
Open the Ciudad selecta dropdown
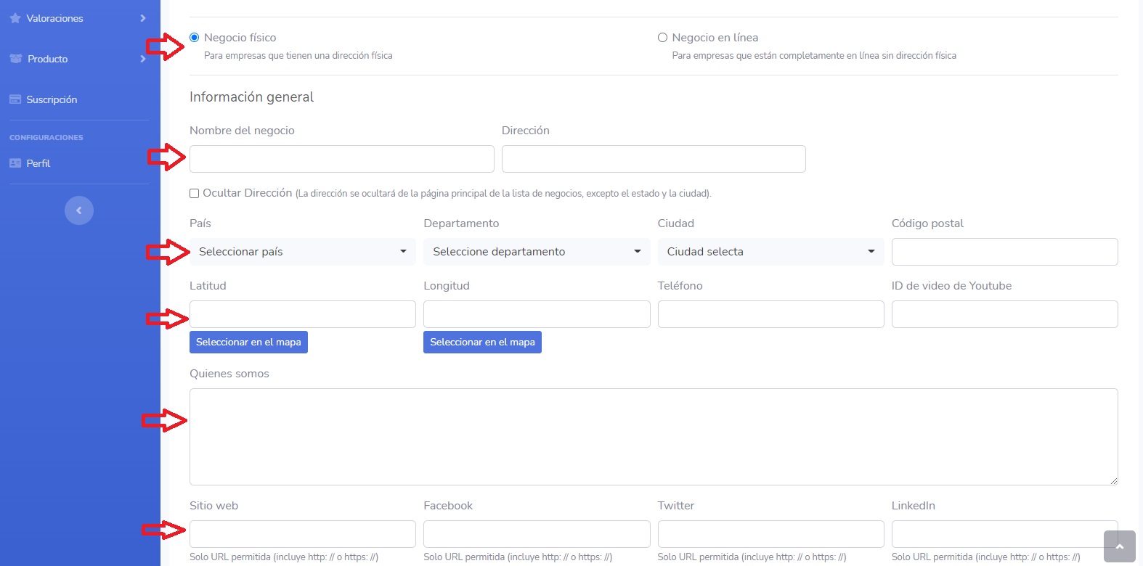tap(770, 252)
